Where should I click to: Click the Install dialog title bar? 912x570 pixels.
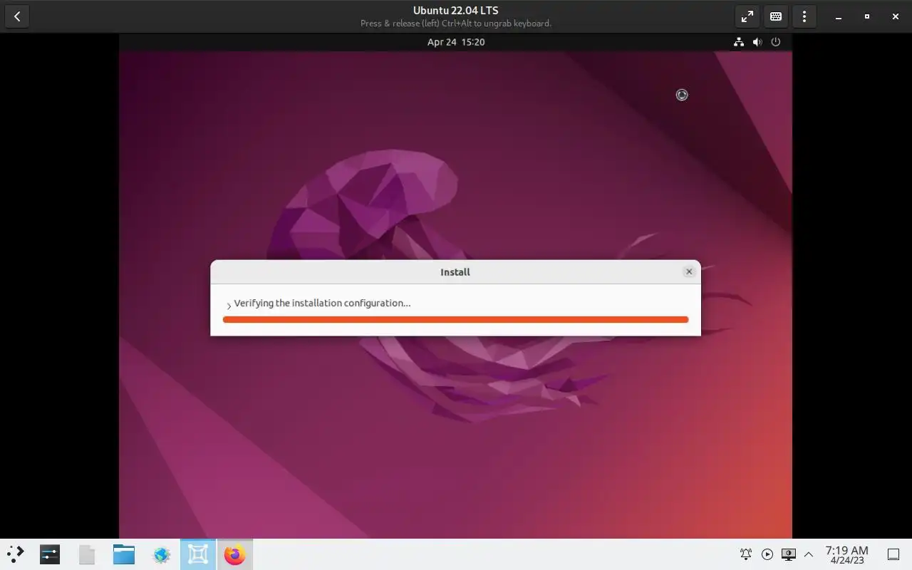pyautogui.click(x=455, y=271)
